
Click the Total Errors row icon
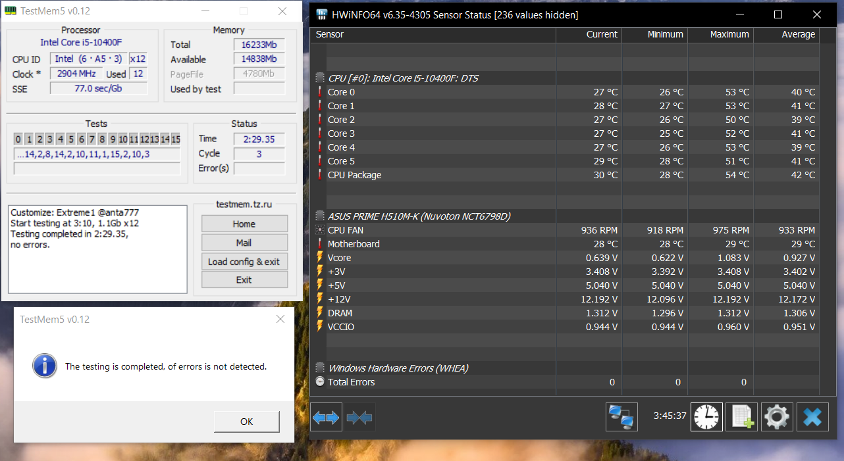click(320, 382)
